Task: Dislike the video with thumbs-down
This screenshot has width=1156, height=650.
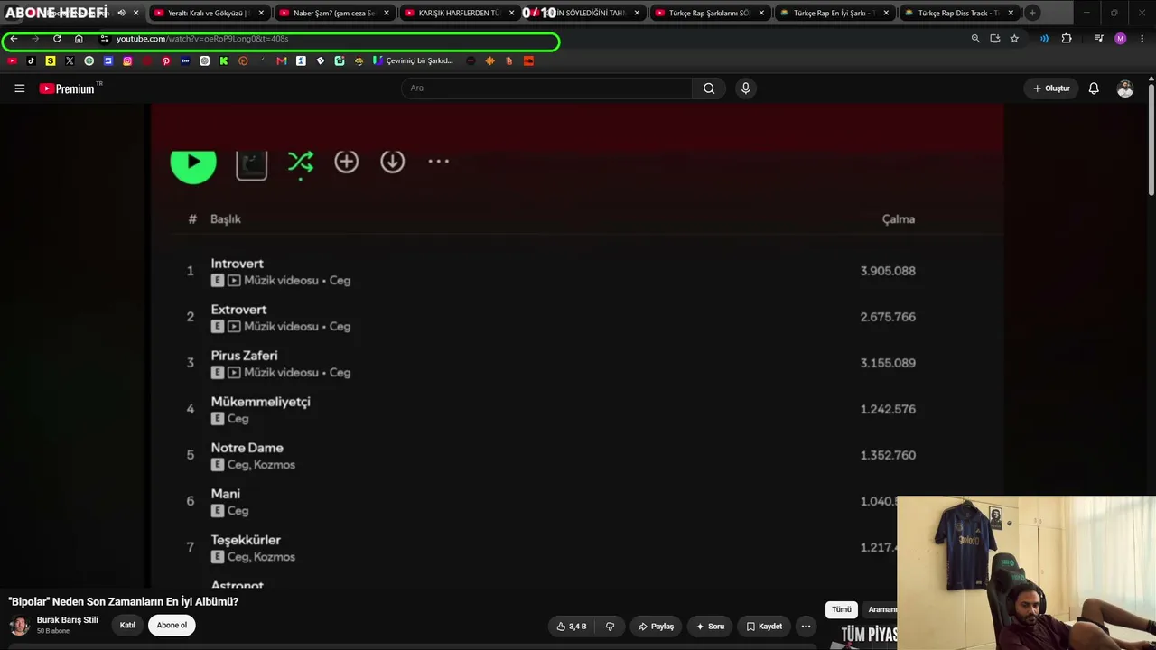Action: pyautogui.click(x=611, y=627)
